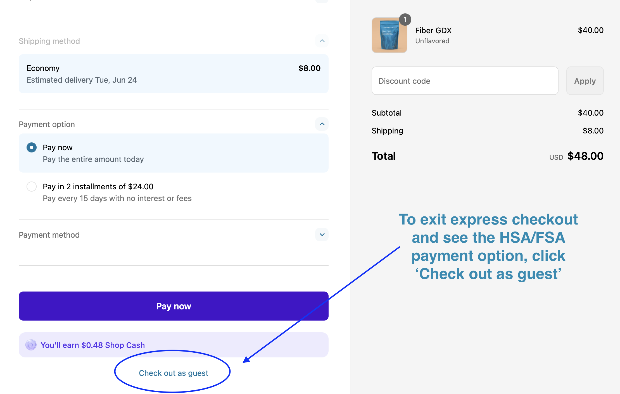Select the Pay now radio button
Image resolution: width=620 pixels, height=394 pixels.
pyautogui.click(x=32, y=147)
